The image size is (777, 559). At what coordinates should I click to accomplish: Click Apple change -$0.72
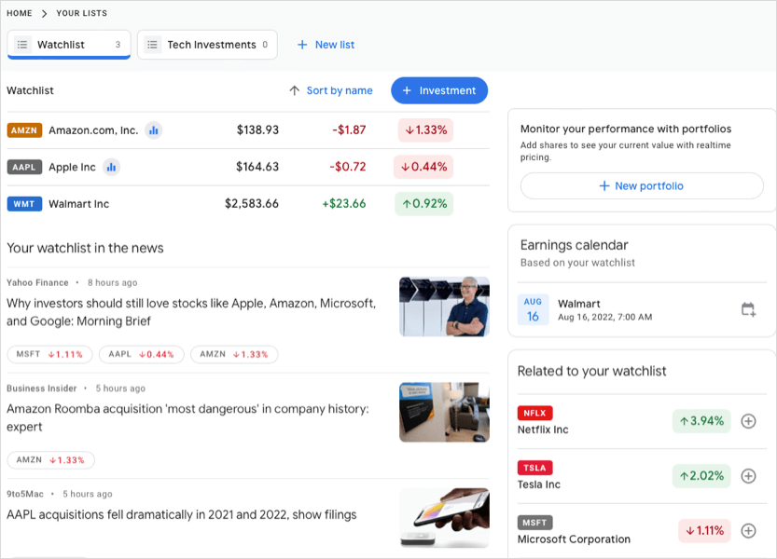coord(347,167)
